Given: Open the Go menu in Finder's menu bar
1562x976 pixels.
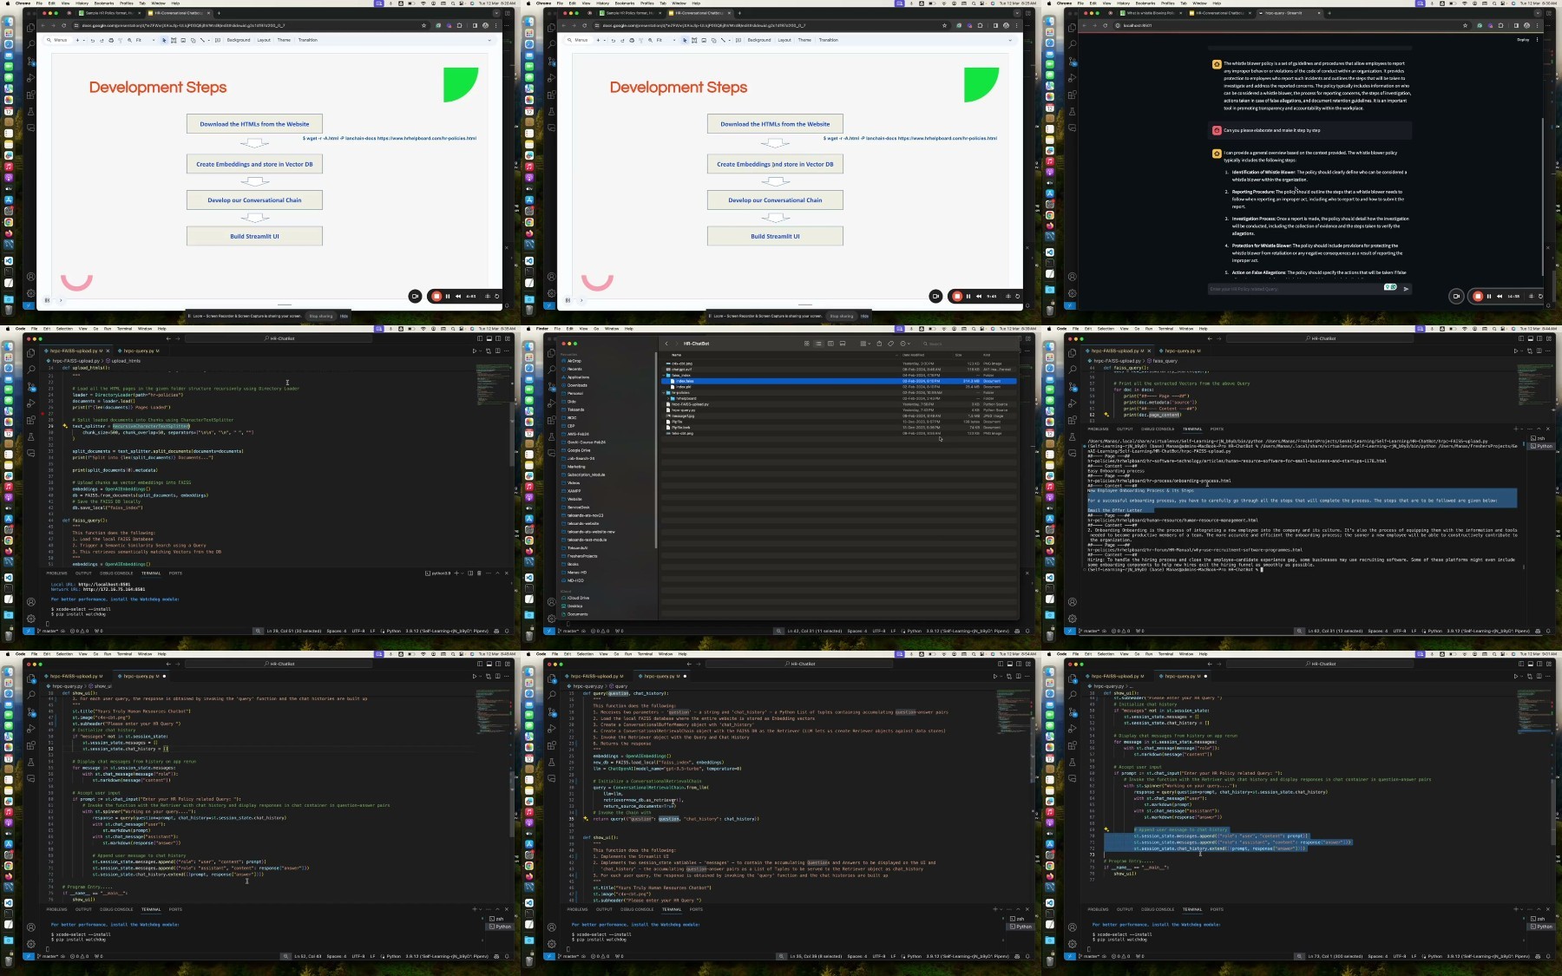Looking at the screenshot, I should click(x=594, y=329).
